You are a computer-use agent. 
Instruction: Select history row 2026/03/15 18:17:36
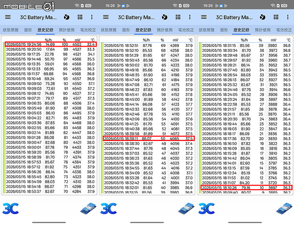coord(246,139)
